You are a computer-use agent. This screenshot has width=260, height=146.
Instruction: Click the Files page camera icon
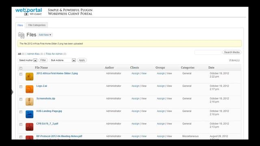coord(21,35)
